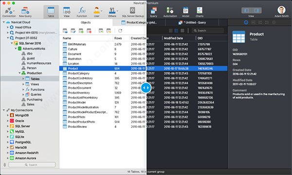Switch to the ProductCategory tab

pos(139,22)
